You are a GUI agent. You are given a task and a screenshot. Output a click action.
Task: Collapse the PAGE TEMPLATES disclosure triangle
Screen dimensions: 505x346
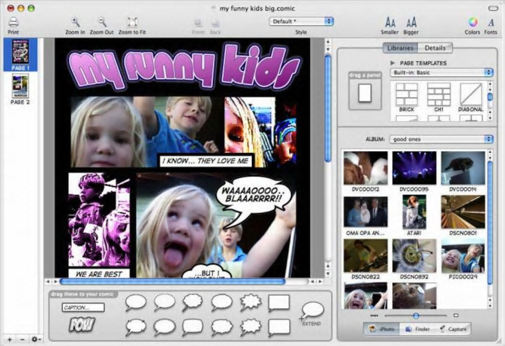pyautogui.click(x=393, y=63)
